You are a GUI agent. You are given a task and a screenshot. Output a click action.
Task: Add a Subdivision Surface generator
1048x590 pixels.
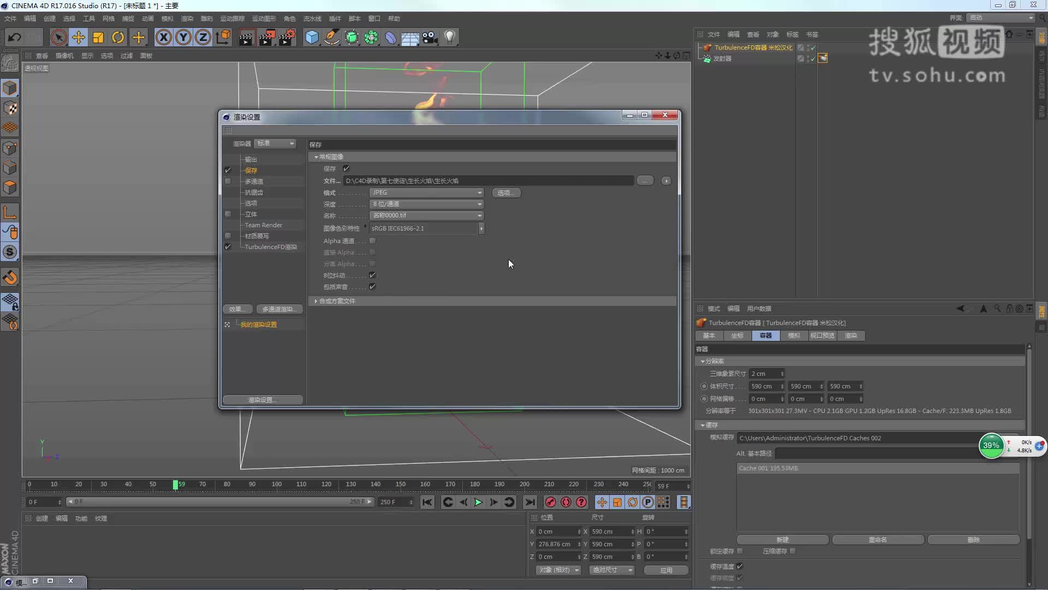[352, 37]
